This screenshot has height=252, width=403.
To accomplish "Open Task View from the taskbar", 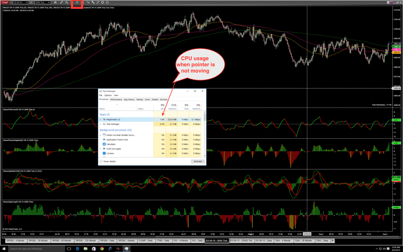I will (x=69, y=249).
